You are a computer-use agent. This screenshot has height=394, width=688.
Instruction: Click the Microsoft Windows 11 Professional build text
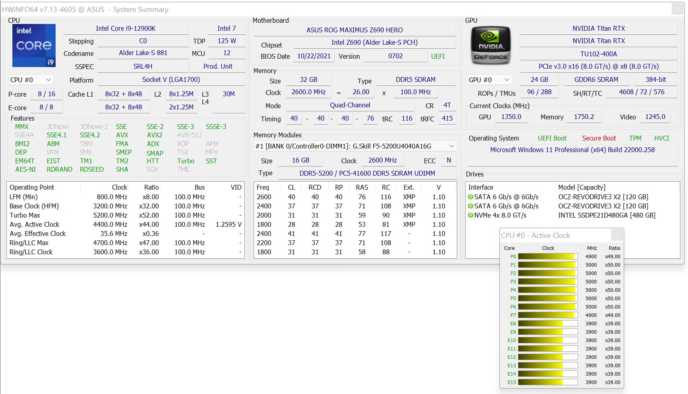pyautogui.click(x=572, y=150)
